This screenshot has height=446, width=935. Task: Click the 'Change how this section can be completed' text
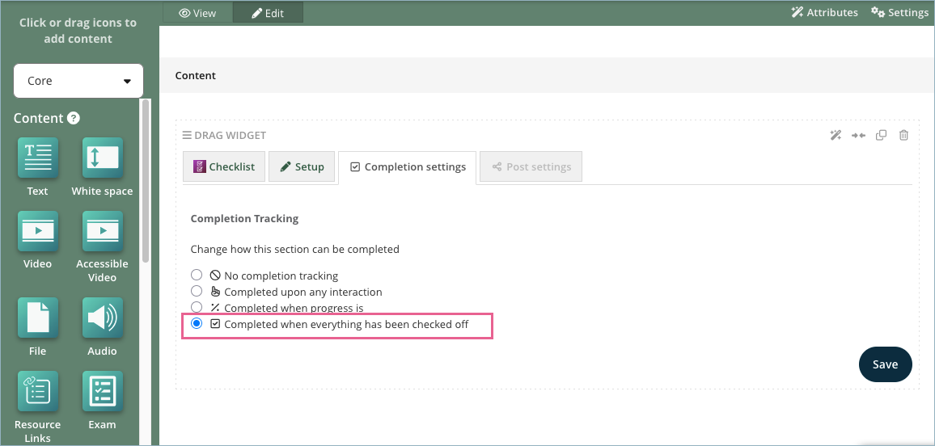tap(294, 249)
